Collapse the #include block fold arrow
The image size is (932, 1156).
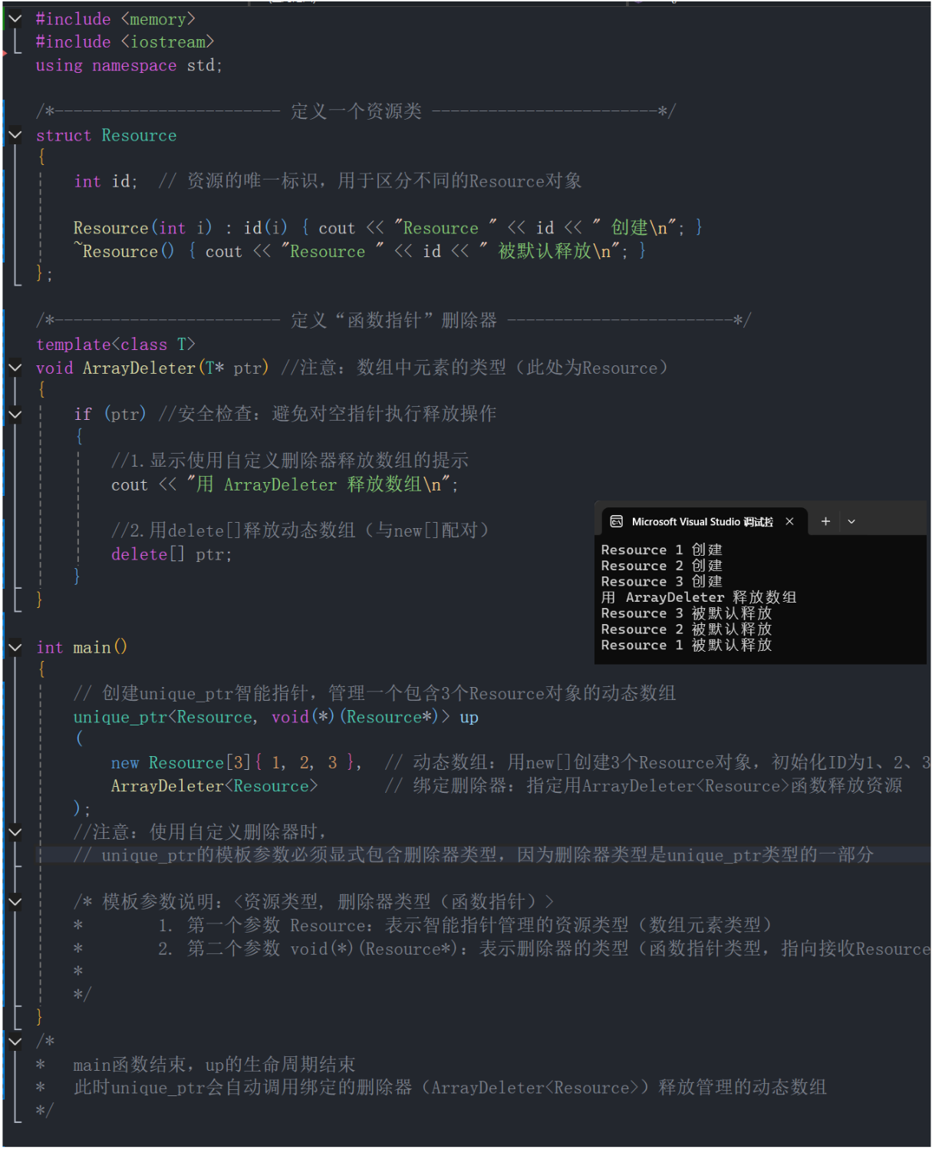click(x=15, y=18)
